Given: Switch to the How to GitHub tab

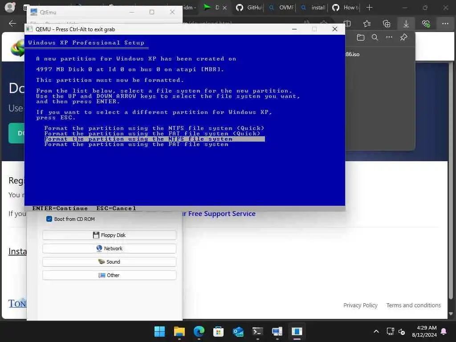Looking at the screenshot, I should [345, 8].
